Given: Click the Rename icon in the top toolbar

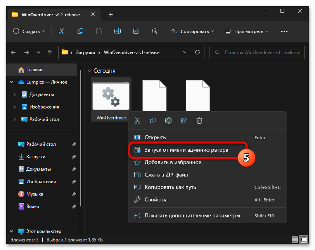Looking at the screenshot, I should point(117,31).
